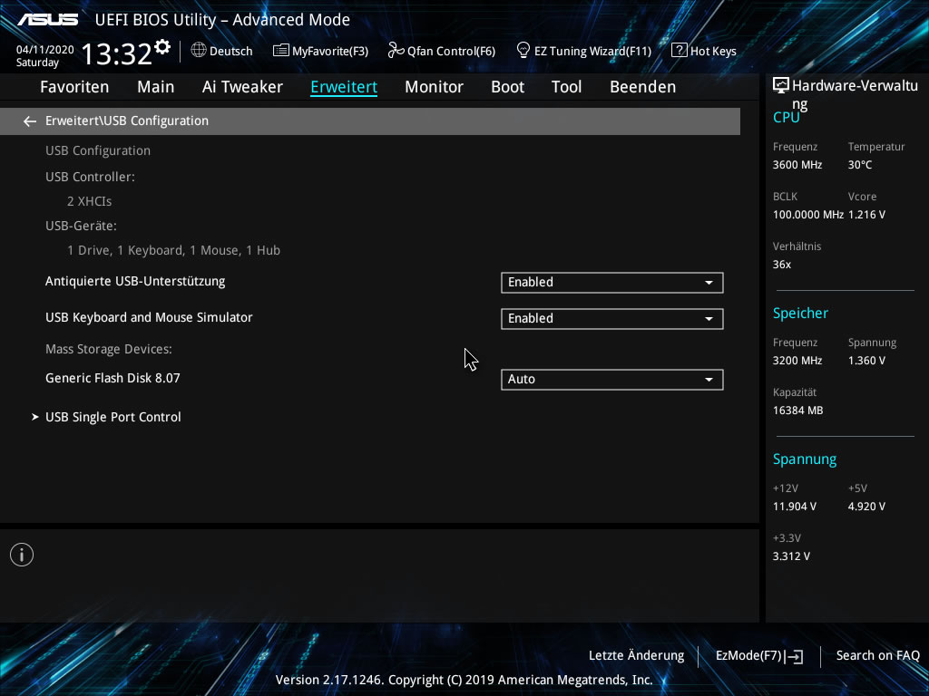This screenshot has height=696, width=929.
Task: Click the MyFavorite list icon
Action: (281, 51)
